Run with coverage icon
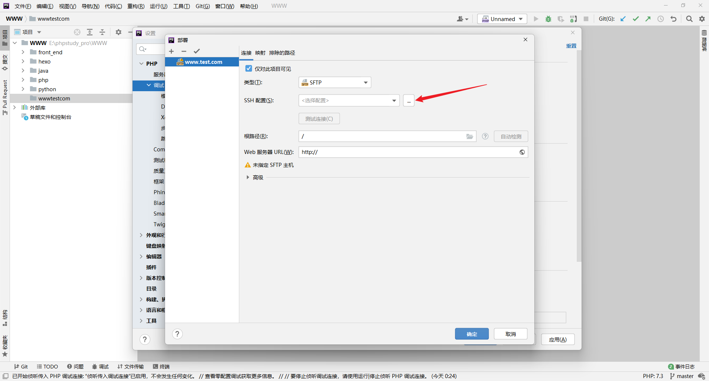The height and width of the screenshot is (381, 709). 561,19
